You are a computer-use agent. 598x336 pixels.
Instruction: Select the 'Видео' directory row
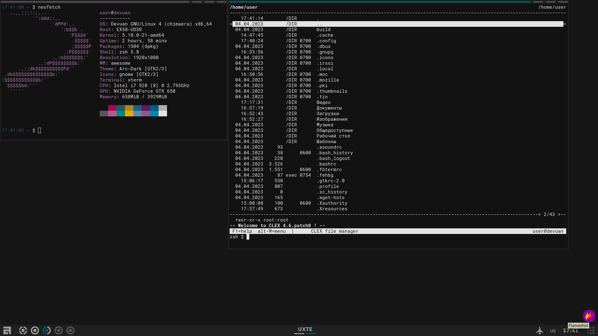coord(398,102)
